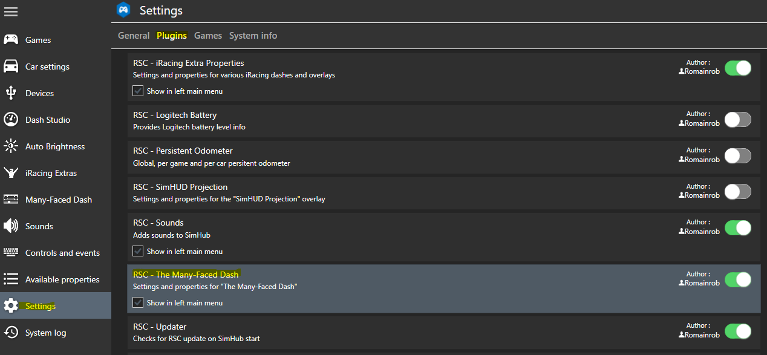Viewport: 767px width, 355px height.
Task: Open Games in the left sidebar
Action: coord(56,40)
